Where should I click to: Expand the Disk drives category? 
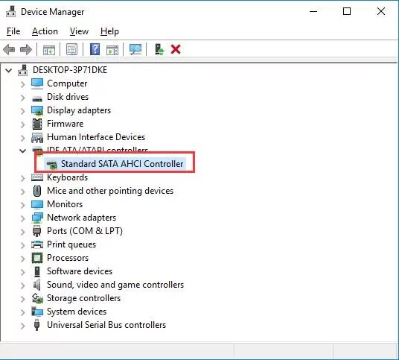coord(22,98)
